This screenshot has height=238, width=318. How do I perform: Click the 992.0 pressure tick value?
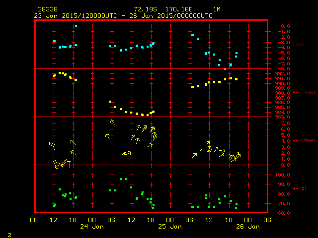[283, 74]
